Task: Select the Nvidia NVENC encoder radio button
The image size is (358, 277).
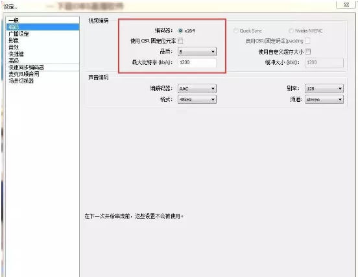Action: (291, 30)
